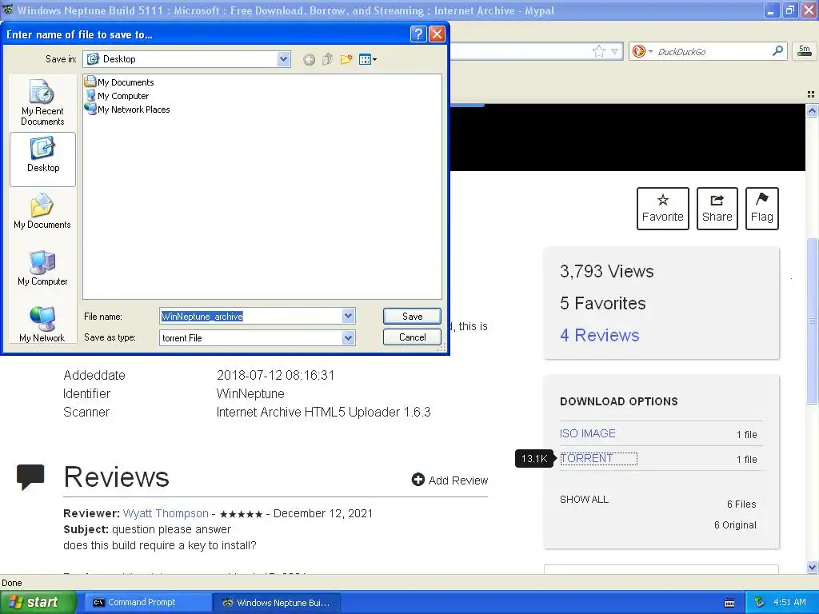Click the vertical scrollbar thumb

click(812, 321)
